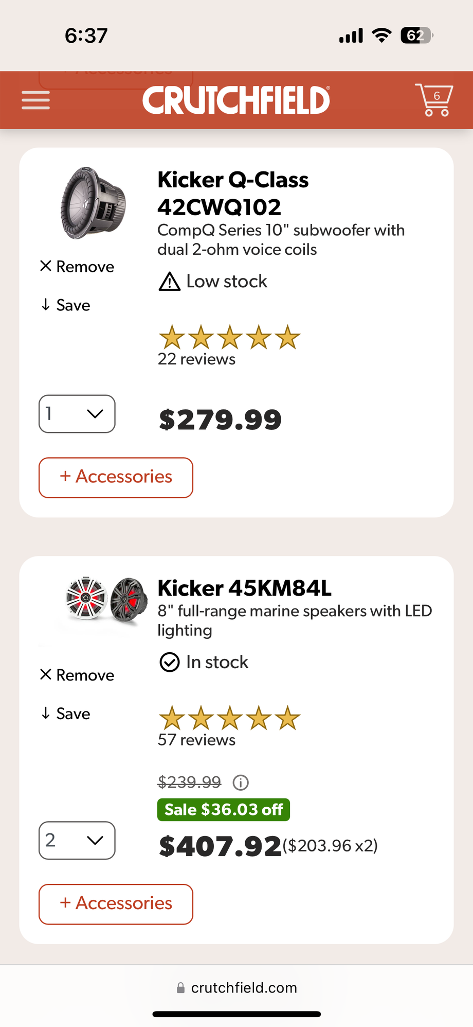Tap the Crutchfield logo

point(236,100)
